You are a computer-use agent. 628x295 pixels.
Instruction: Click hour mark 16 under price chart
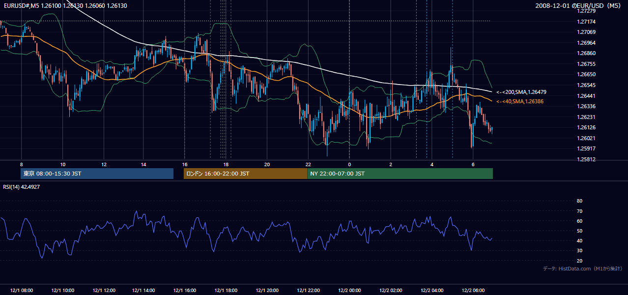pos(185,164)
